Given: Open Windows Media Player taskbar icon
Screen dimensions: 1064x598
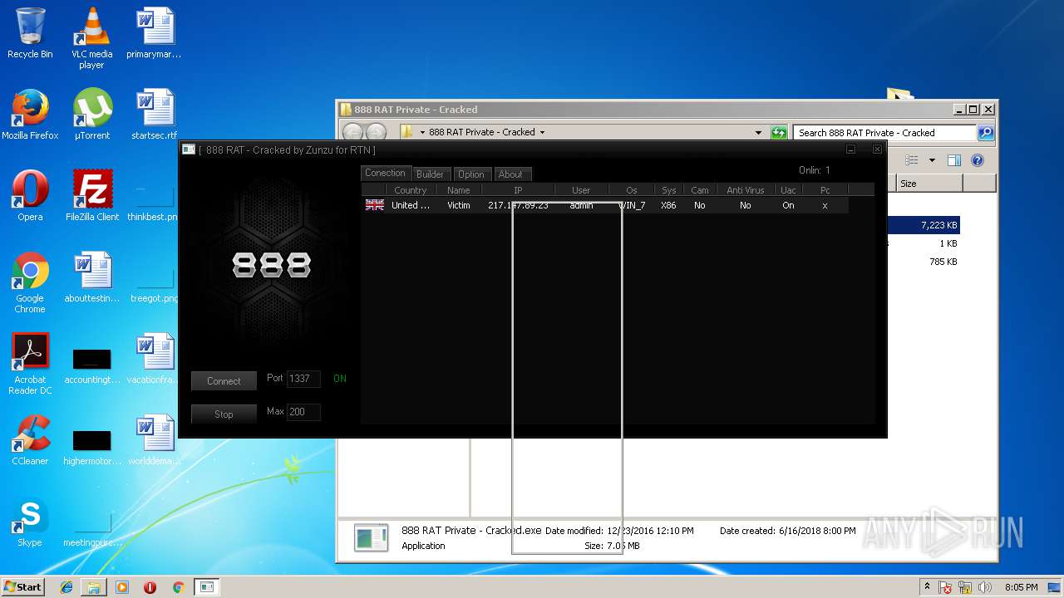Looking at the screenshot, I should [122, 587].
